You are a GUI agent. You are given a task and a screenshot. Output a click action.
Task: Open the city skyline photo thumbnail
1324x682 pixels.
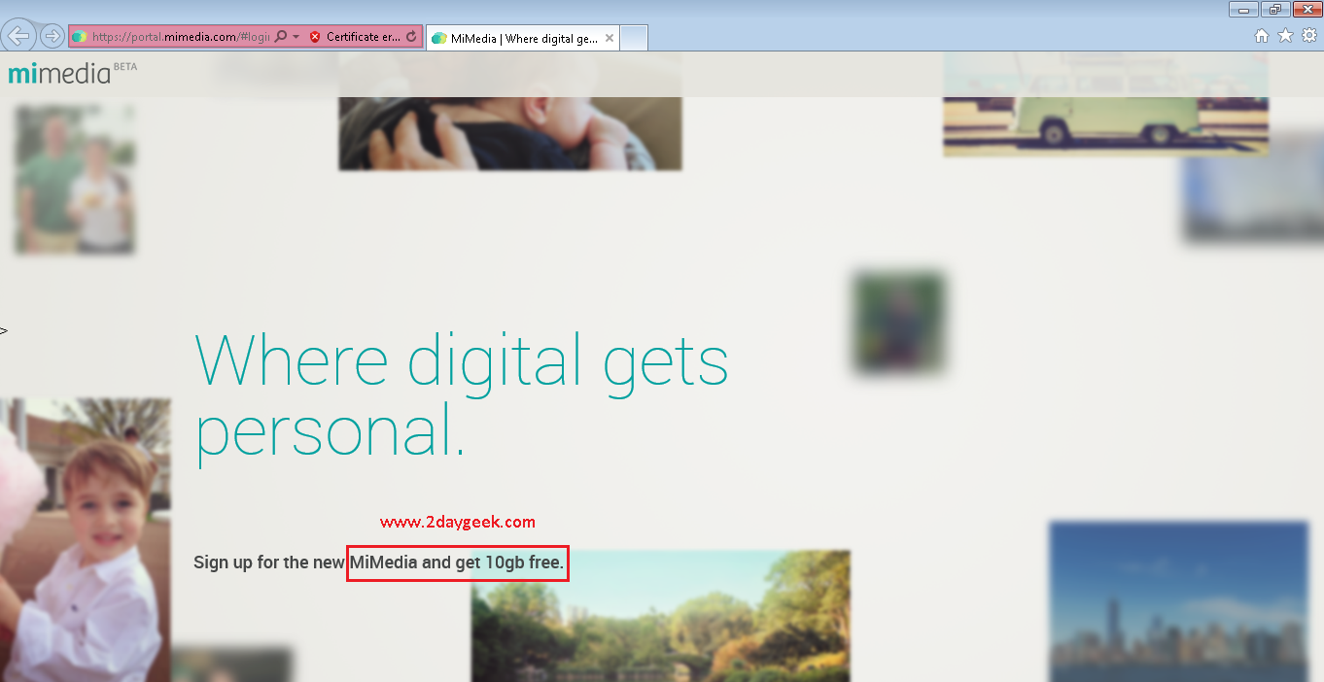pyautogui.click(x=1178, y=601)
